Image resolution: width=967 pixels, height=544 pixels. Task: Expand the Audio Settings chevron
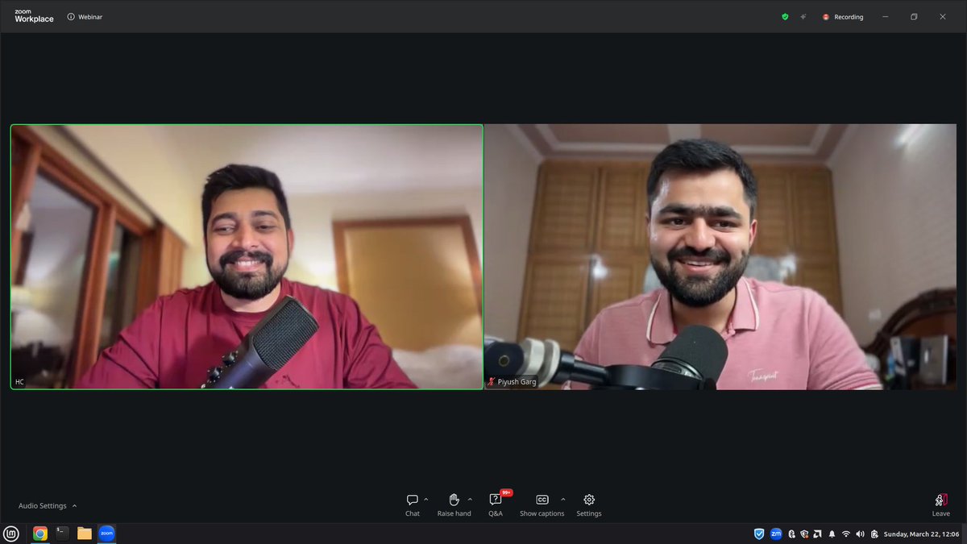pyautogui.click(x=74, y=505)
